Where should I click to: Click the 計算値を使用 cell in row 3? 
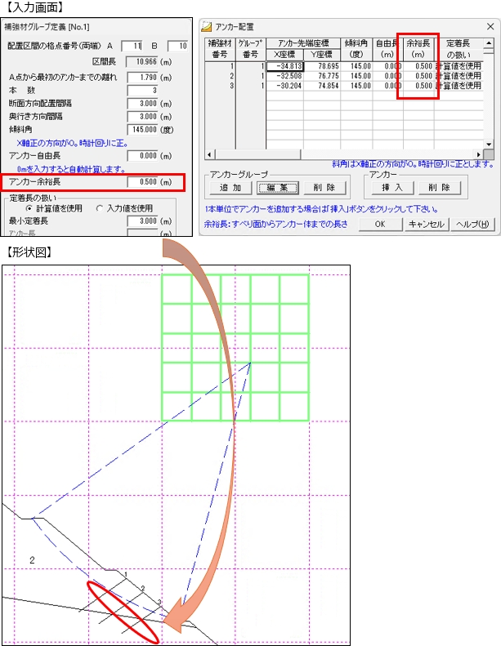[459, 86]
